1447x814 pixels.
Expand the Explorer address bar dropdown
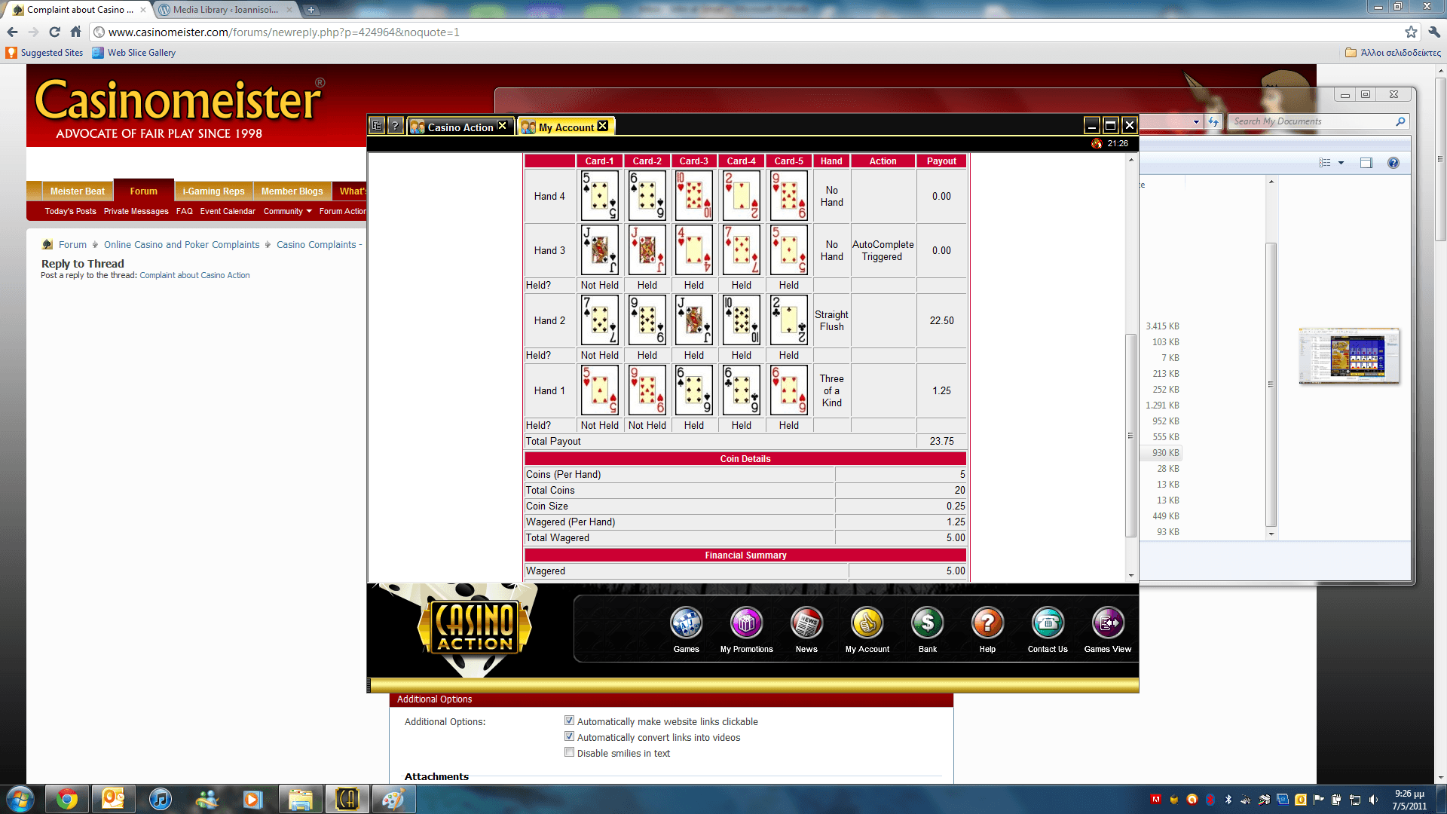(1196, 121)
